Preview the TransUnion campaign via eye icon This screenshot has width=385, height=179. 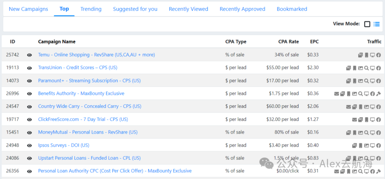pos(30,68)
